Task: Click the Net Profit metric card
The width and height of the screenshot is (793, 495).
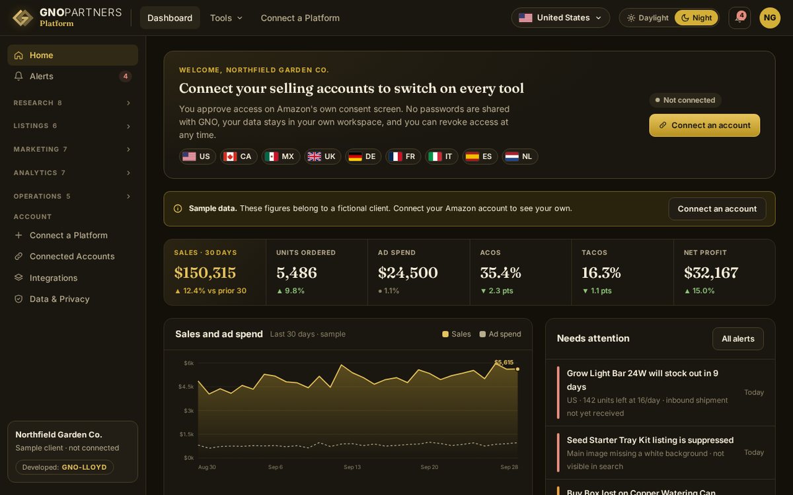Action: click(724, 272)
